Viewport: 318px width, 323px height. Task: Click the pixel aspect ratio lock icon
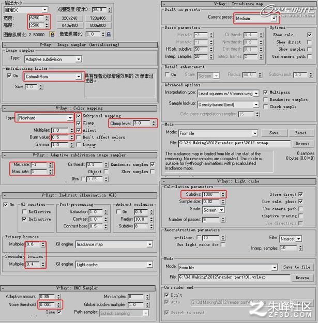point(109,34)
